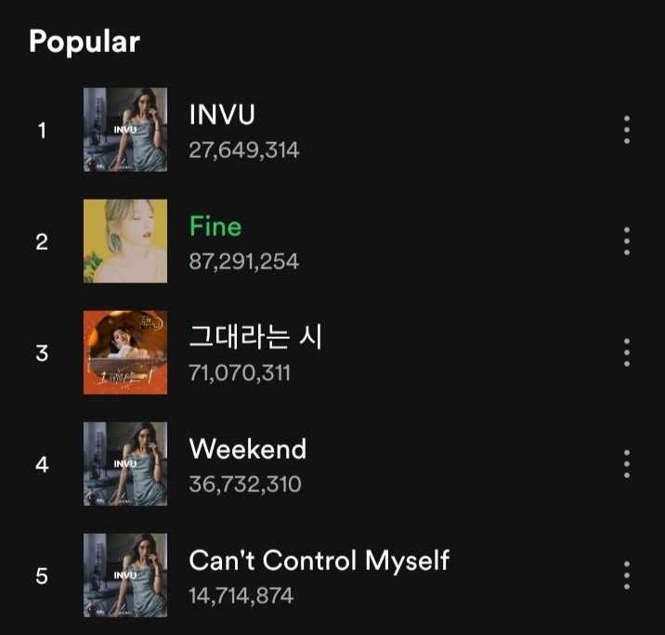
Task: Open three-dot menu for 그대라는 시
Action: [627, 353]
